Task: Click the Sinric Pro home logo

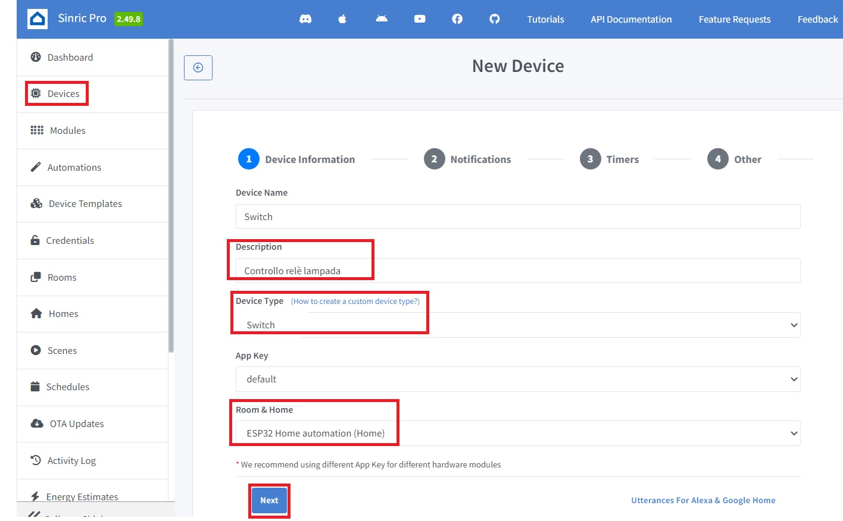Action: click(38, 19)
